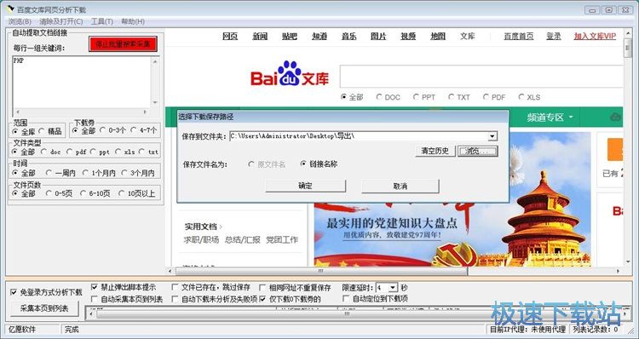Click the 求职/职场 category link
This screenshot has height=339, width=639.
click(x=201, y=239)
